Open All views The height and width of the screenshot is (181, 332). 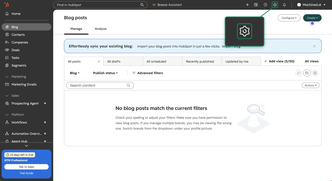click(312, 61)
